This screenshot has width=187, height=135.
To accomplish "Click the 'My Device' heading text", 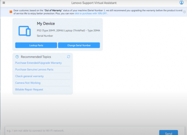I will click(46, 24).
